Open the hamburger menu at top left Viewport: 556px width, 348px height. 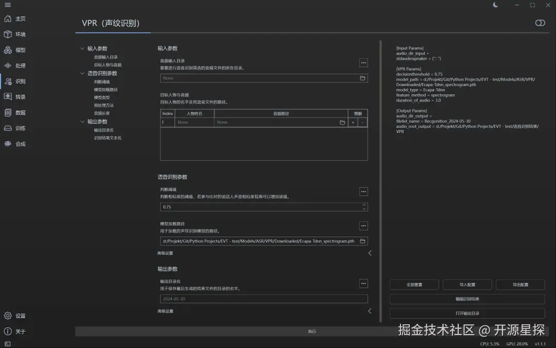click(x=7, y=5)
